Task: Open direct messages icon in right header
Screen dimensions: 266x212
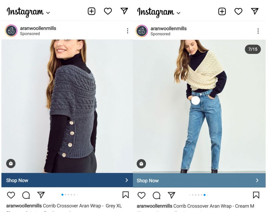Action: pyautogui.click(x=255, y=11)
